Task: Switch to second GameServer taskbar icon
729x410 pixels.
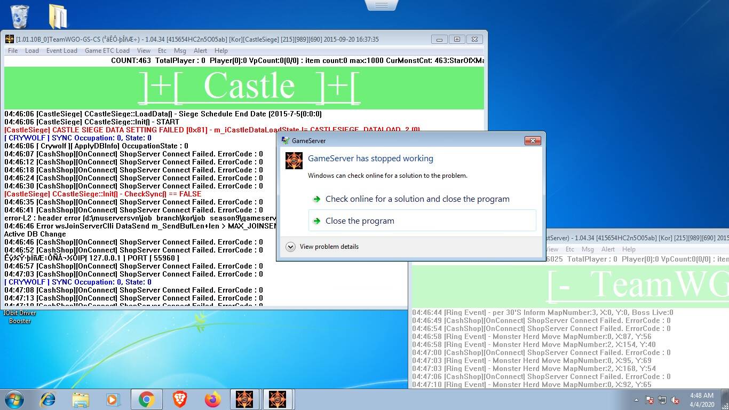Action: pyautogui.click(x=278, y=399)
